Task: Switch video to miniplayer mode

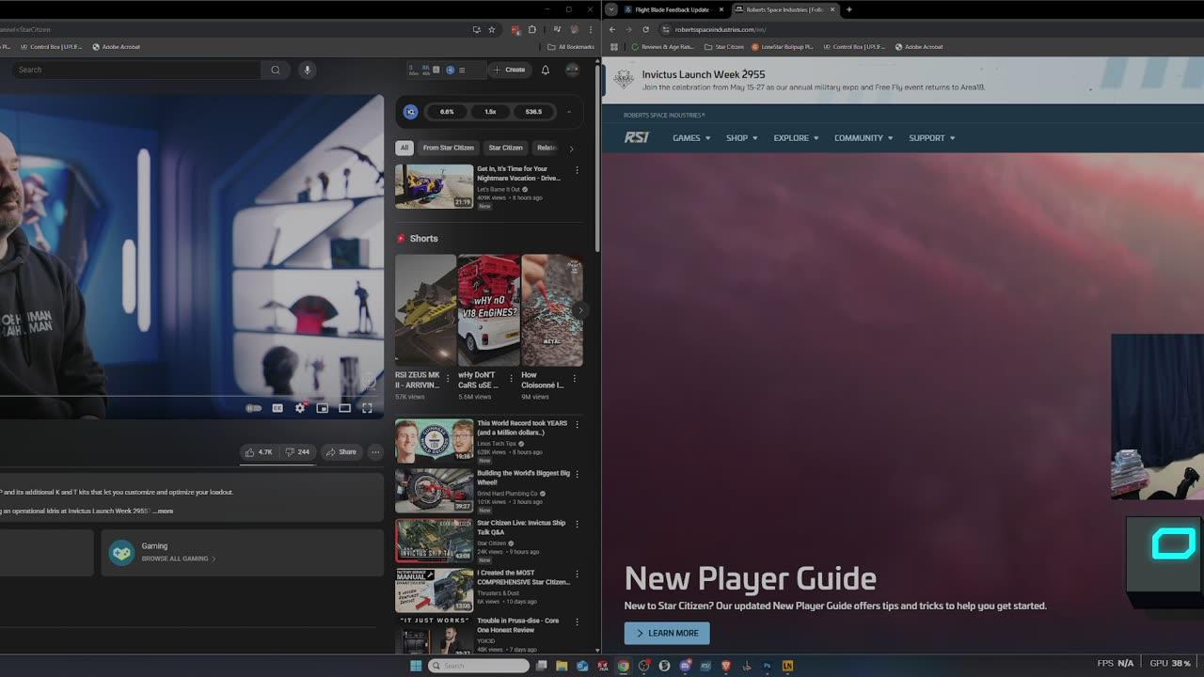Action: point(323,408)
